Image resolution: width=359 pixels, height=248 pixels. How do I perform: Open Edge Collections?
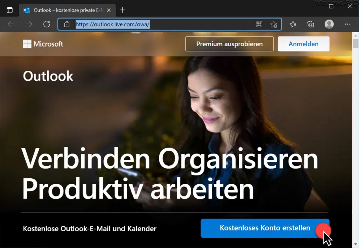pos(310,24)
